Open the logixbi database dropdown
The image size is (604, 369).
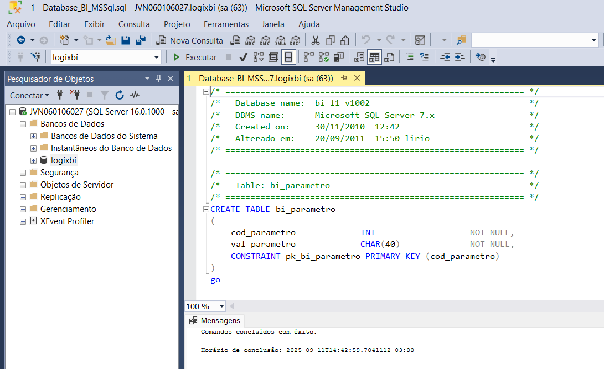point(156,58)
